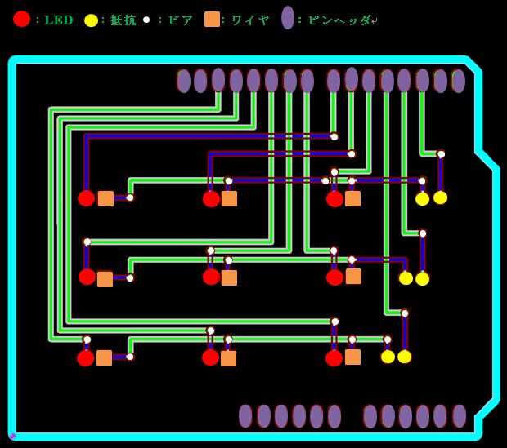Select the yellow 抵抗 resistor circle in legend
This screenshot has width=507, height=448.
click(x=92, y=20)
